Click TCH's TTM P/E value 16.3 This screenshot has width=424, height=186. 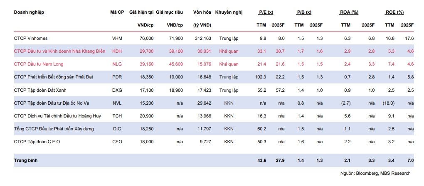pos(262,116)
